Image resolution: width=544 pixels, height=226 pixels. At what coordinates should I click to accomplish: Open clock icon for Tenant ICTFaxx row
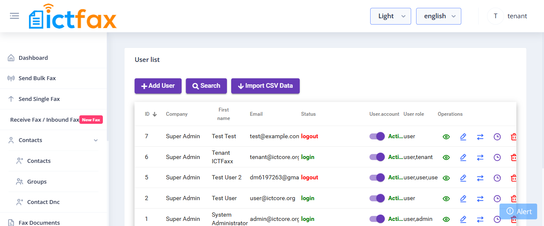coord(497,157)
